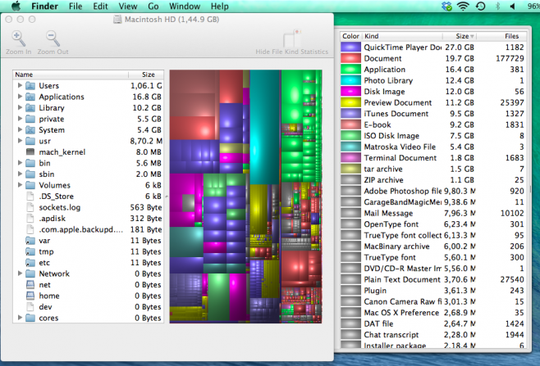Image resolution: width=540 pixels, height=366 pixels.
Task: Click the disk icon in window title
Action: [117, 20]
